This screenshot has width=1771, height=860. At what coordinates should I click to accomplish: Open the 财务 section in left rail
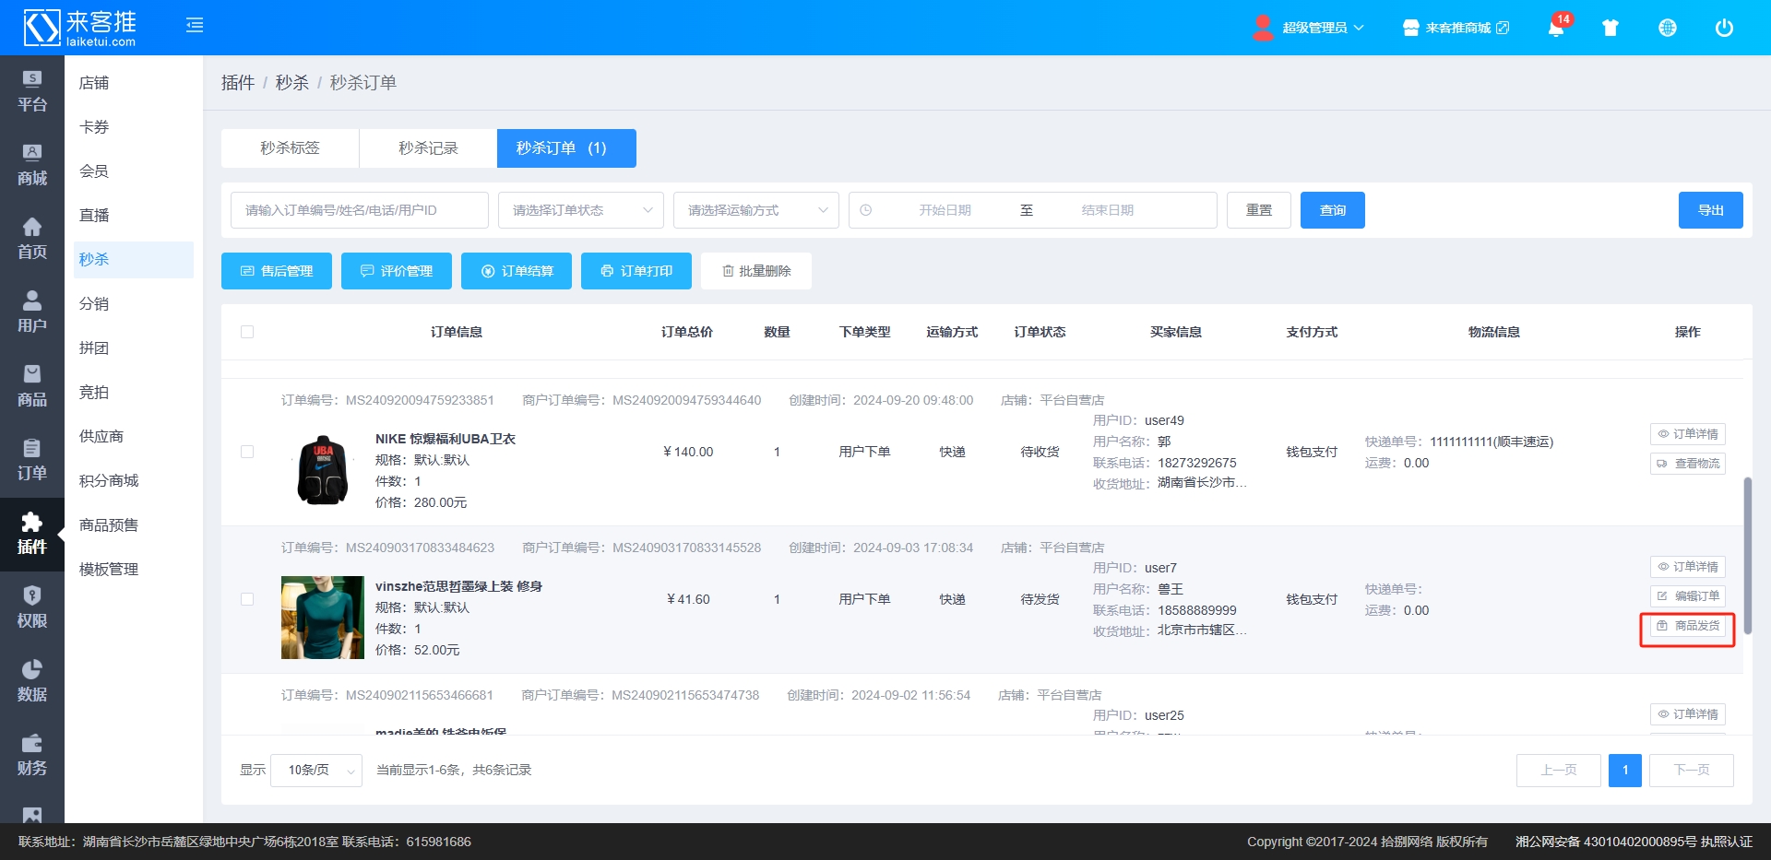coord(32,755)
